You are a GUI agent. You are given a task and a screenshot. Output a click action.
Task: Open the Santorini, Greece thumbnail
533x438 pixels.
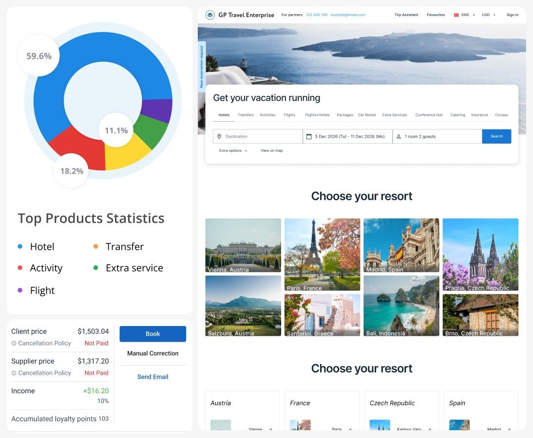(x=322, y=315)
